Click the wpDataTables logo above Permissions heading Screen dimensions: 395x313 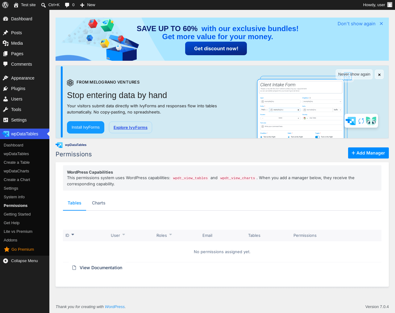tap(71, 145)
